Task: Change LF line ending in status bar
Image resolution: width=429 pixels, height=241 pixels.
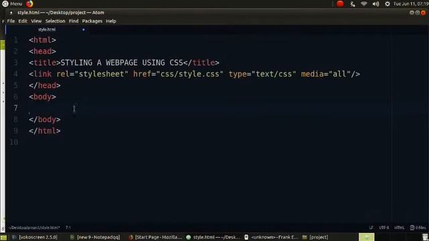Action: pos(371,228)
